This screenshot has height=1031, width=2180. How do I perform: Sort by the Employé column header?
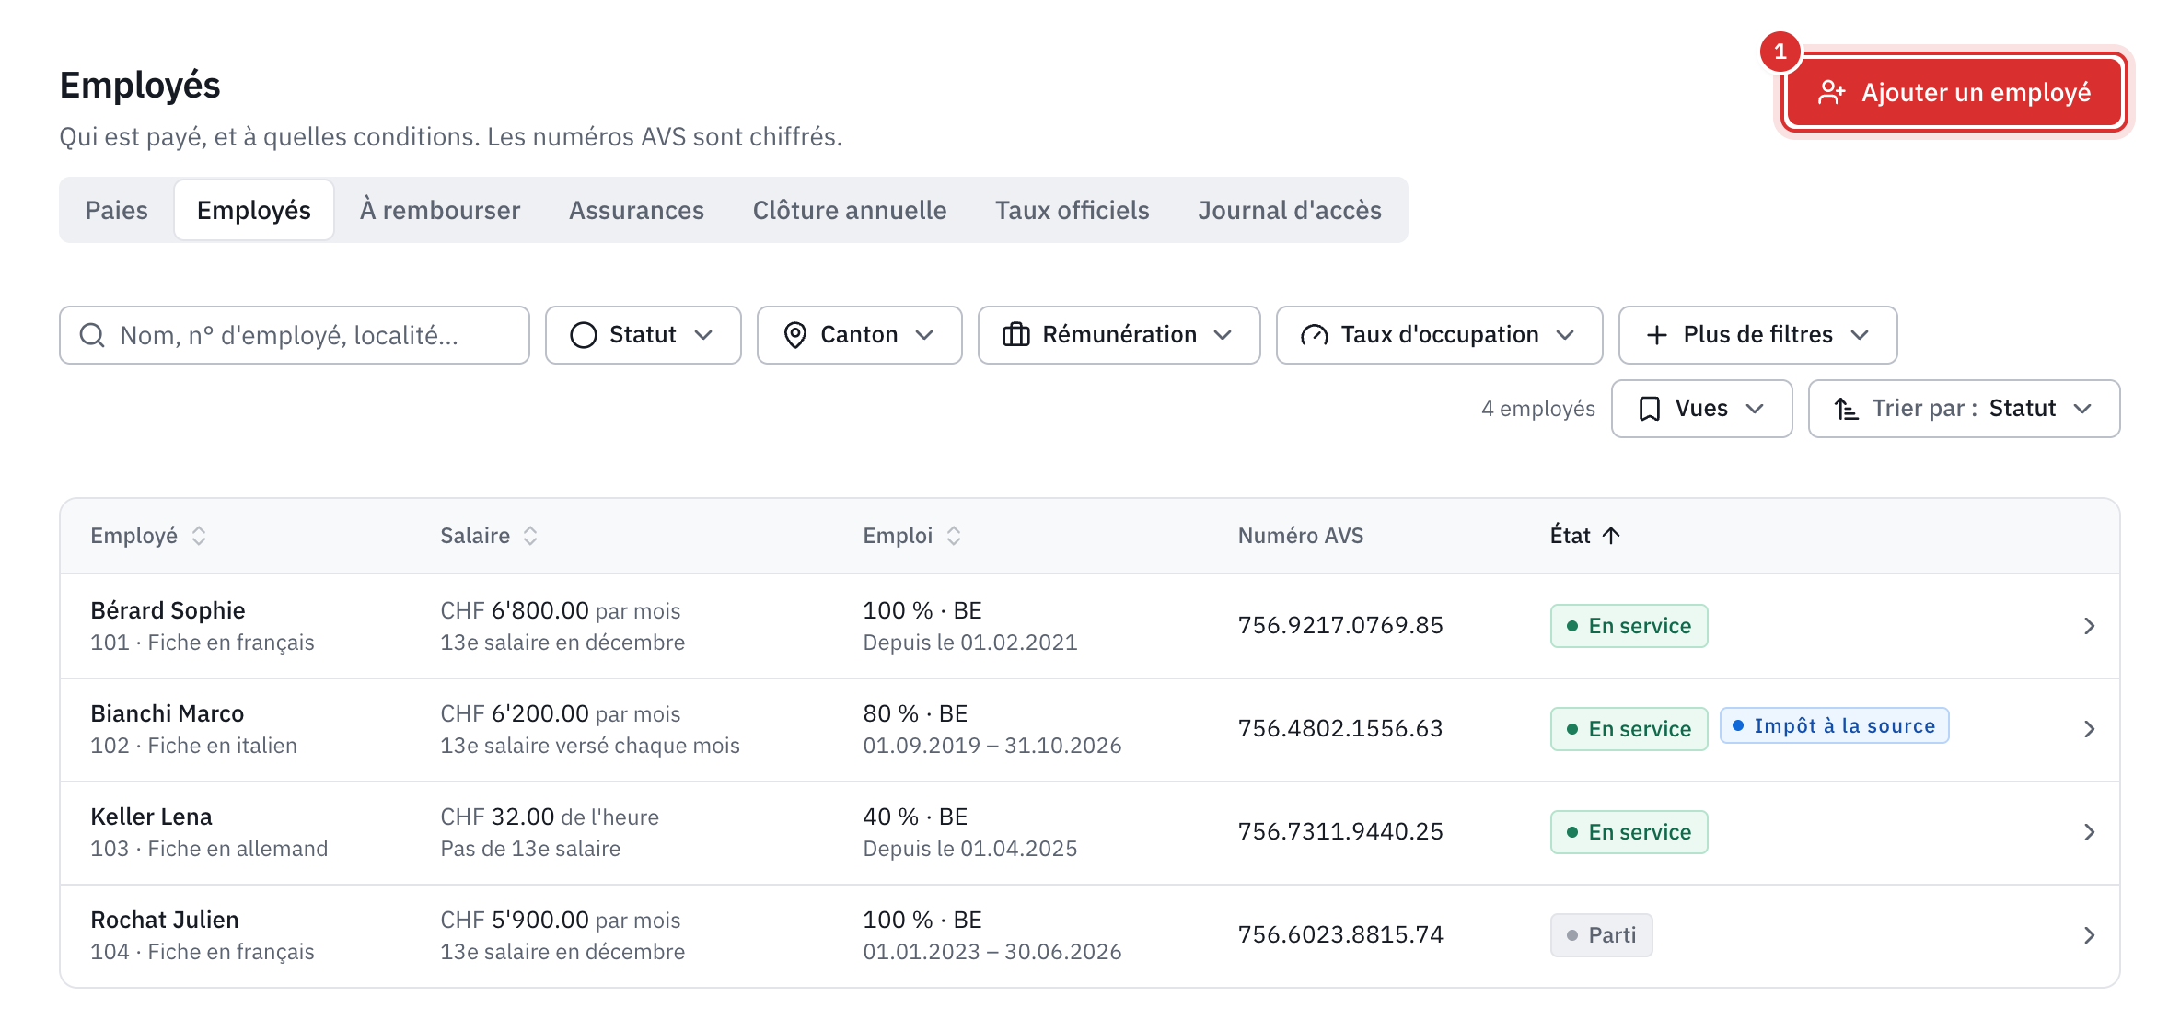tap(148, 536)
